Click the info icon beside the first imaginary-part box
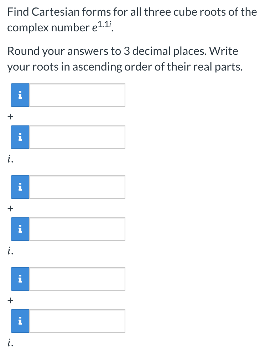 (20, 137)
